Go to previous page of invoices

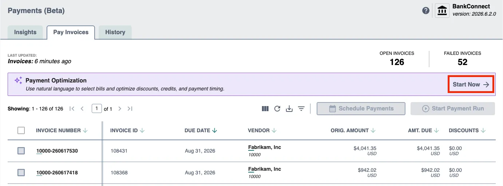click(82, 109)
